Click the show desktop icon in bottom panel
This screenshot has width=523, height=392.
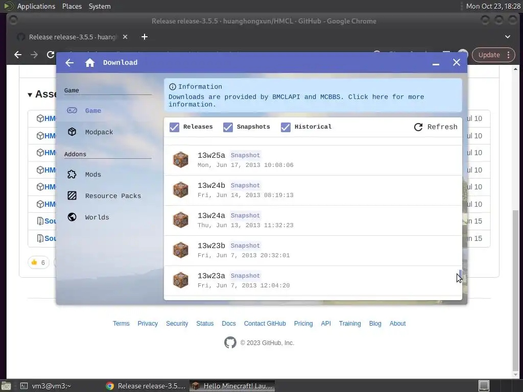pos(6,386)
